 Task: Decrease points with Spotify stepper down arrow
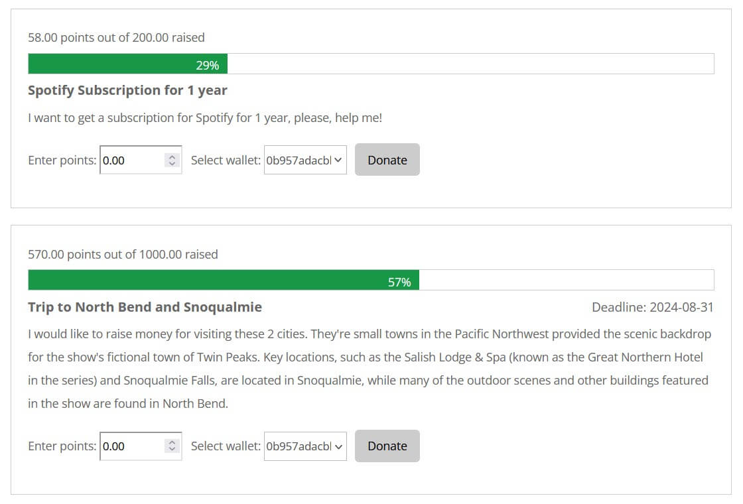point(172,163)
